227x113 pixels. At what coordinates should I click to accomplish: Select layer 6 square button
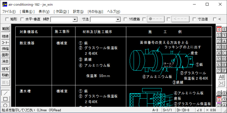coord(219,65)
